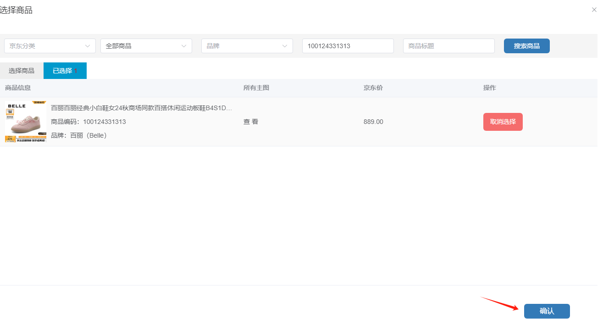Close the 选择商品 dialog with the X

tap(594, 10)
